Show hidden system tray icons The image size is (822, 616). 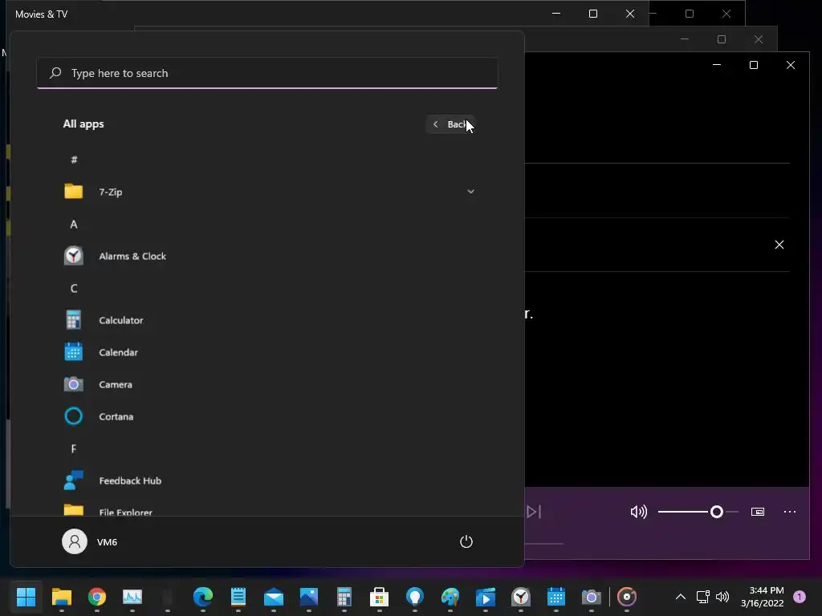[x=681, y=597]
